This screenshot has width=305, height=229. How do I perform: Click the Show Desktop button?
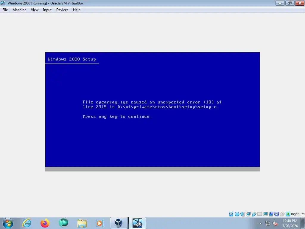(303, 223)
